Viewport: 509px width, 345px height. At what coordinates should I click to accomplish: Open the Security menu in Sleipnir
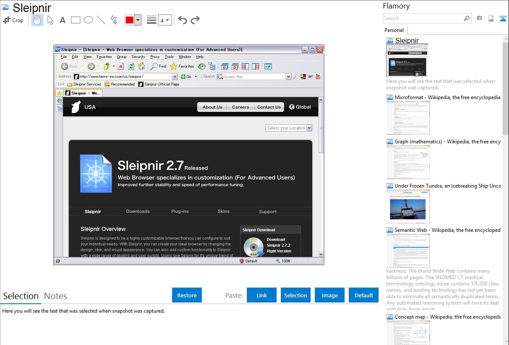click(138, 57)
